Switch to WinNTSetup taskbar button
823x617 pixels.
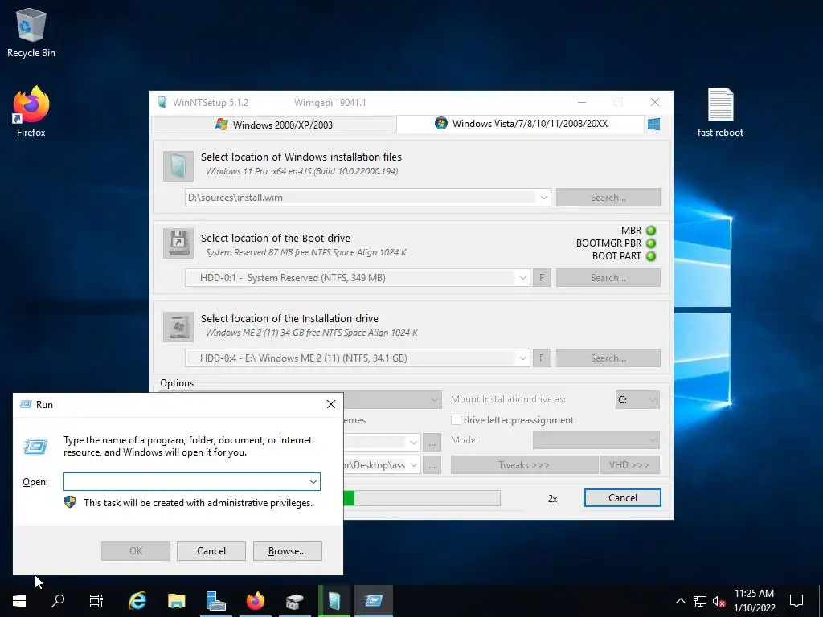[x=334, y=601]
